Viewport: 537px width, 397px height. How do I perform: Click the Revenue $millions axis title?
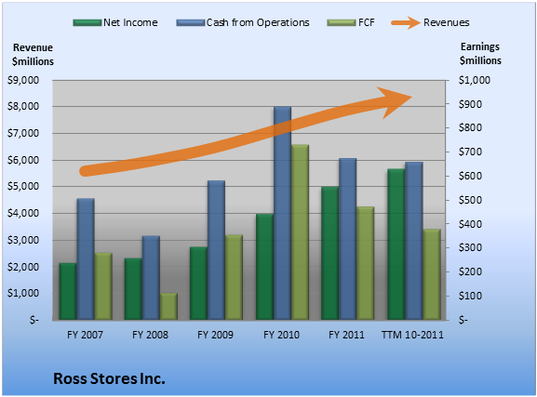point(33,55)
